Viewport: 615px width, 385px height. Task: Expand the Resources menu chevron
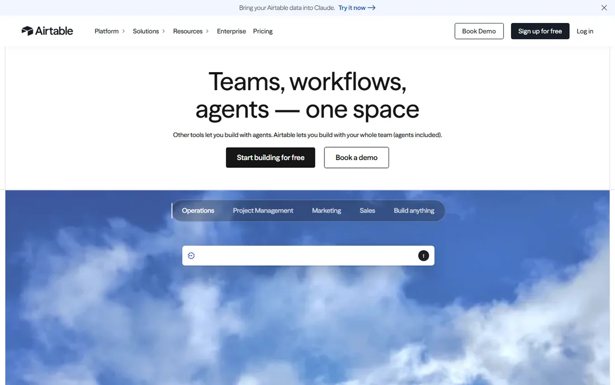[207, 31]
